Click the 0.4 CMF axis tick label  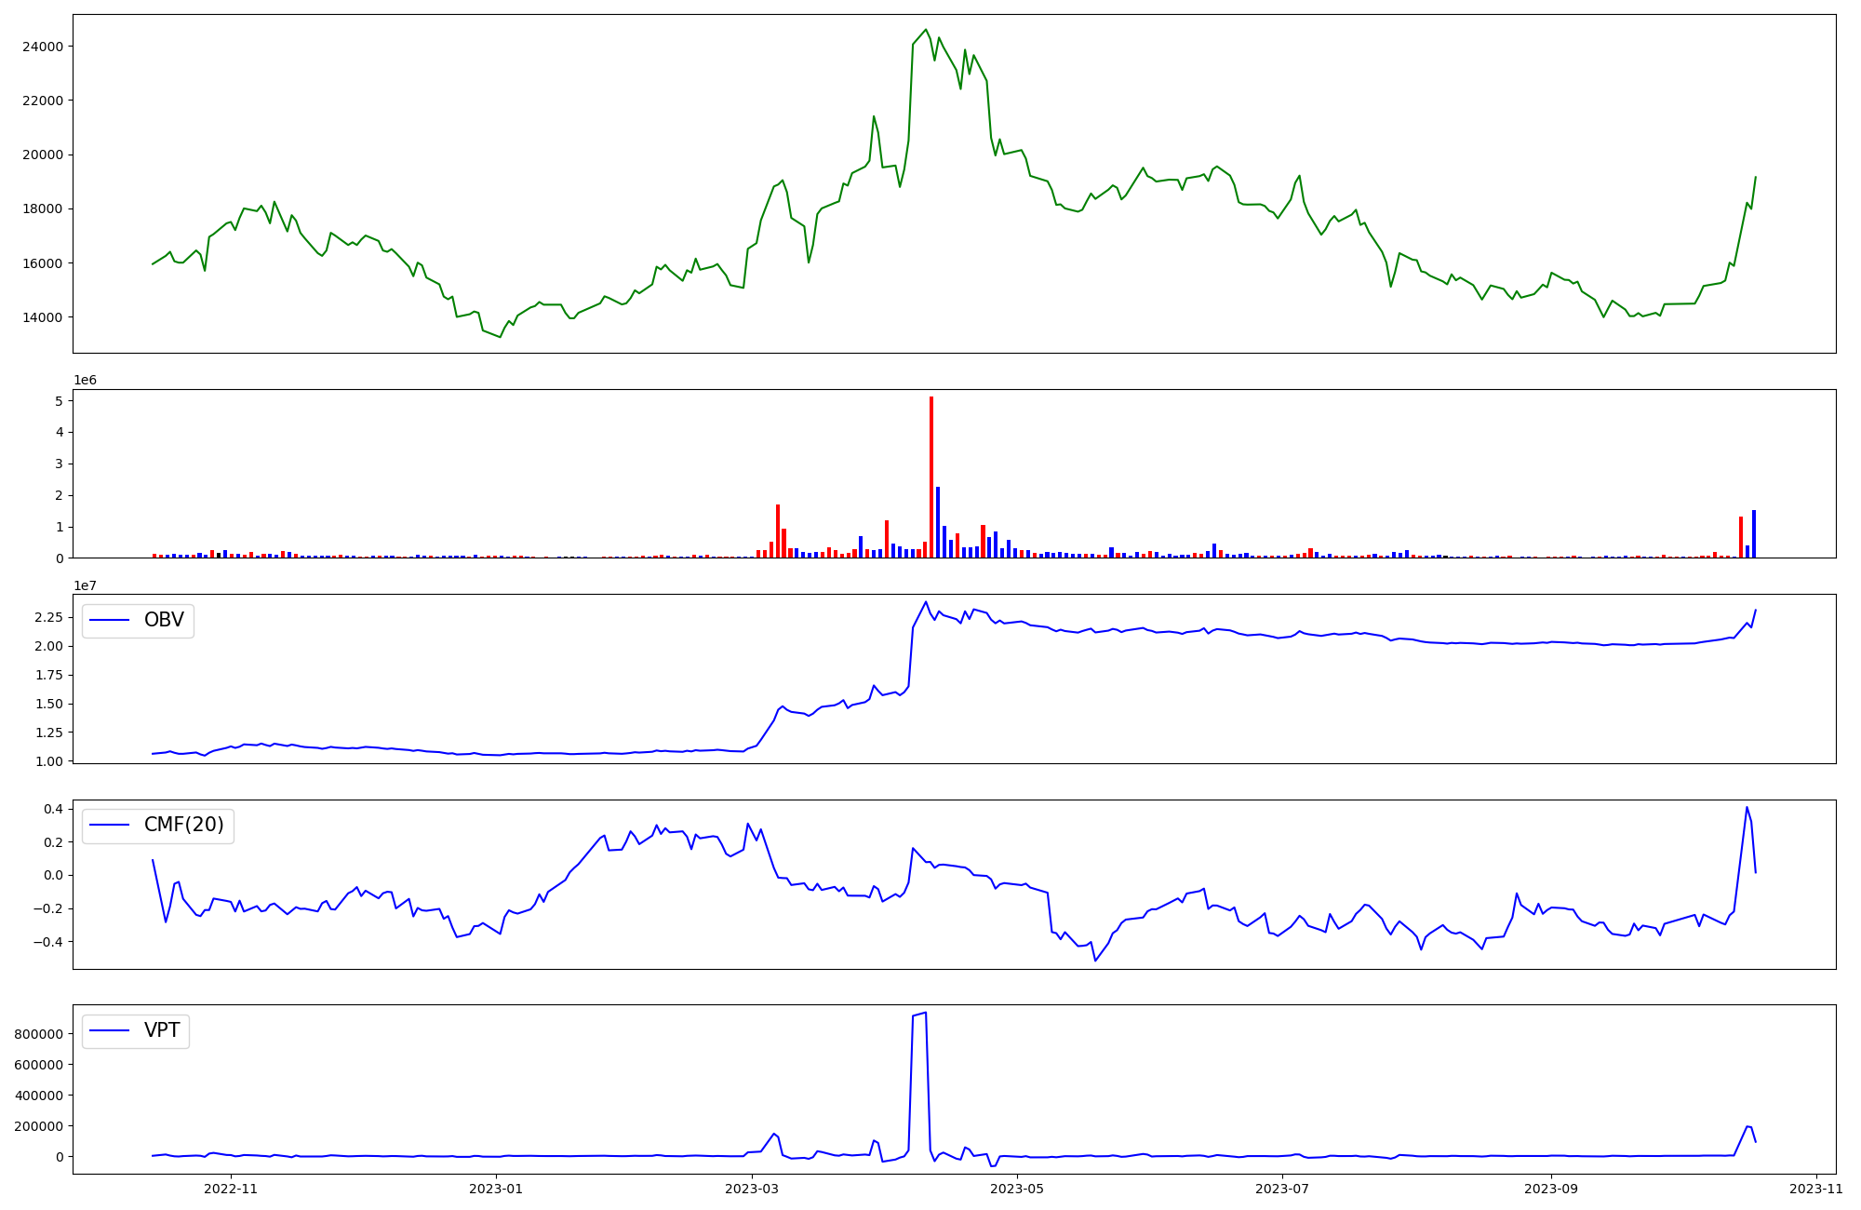point(53,809)
